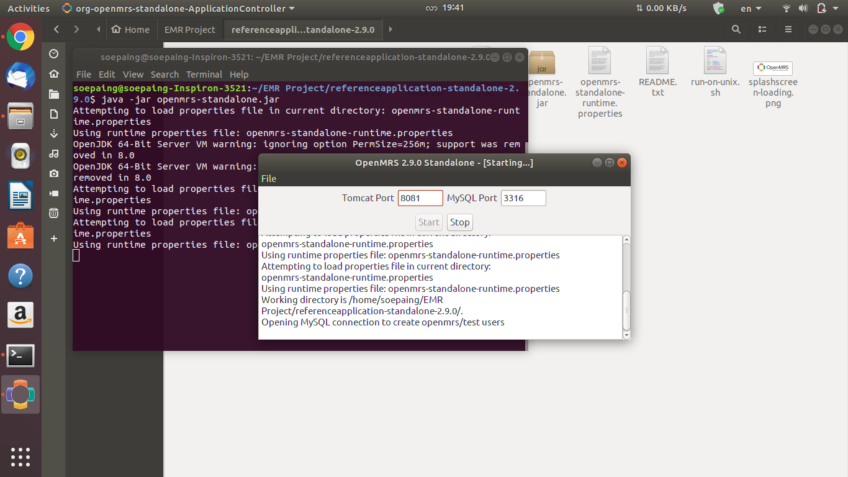Select the openmrs-standalone-runtime.properties file

tap(600, 82)
